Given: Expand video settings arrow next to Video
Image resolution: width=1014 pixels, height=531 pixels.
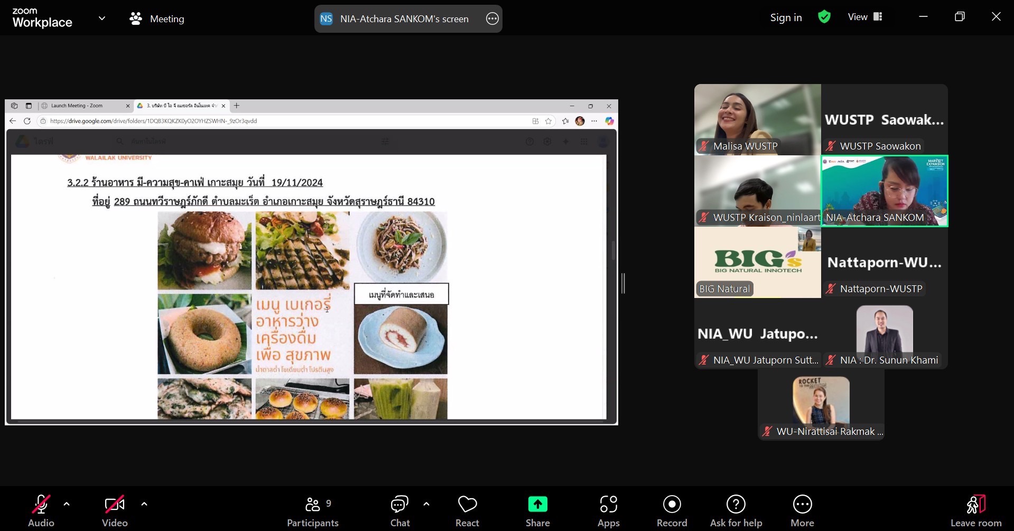Looking at the screenshot, I should tap(144, 504).
